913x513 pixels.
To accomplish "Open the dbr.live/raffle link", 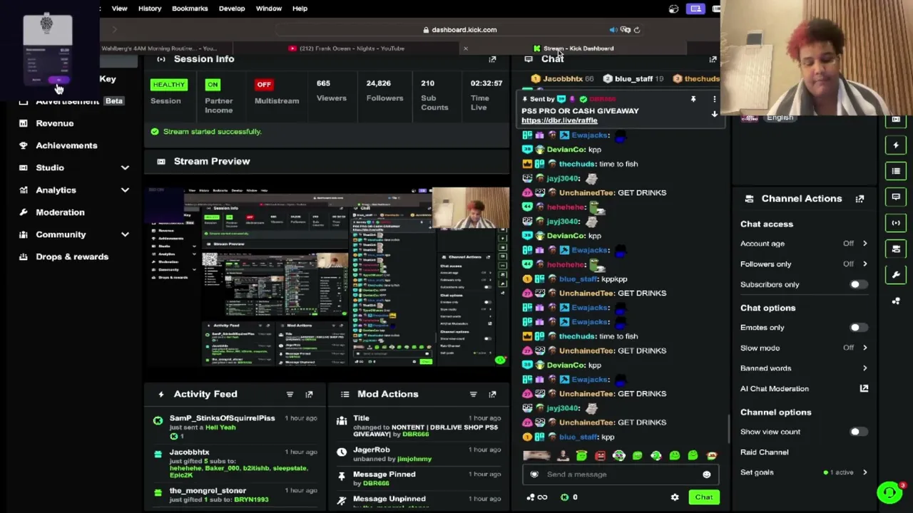I will (x=559, y=120).
